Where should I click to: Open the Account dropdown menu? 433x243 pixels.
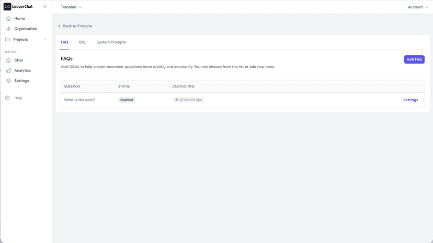(x=418, y=7)
